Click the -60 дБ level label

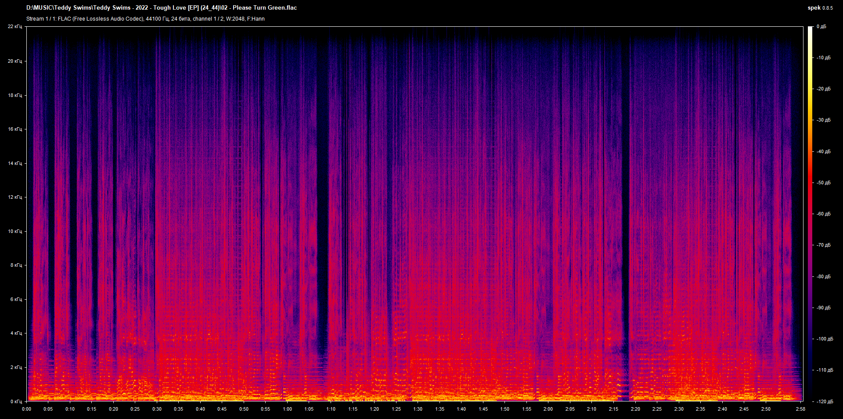click(x=824, y=214)
